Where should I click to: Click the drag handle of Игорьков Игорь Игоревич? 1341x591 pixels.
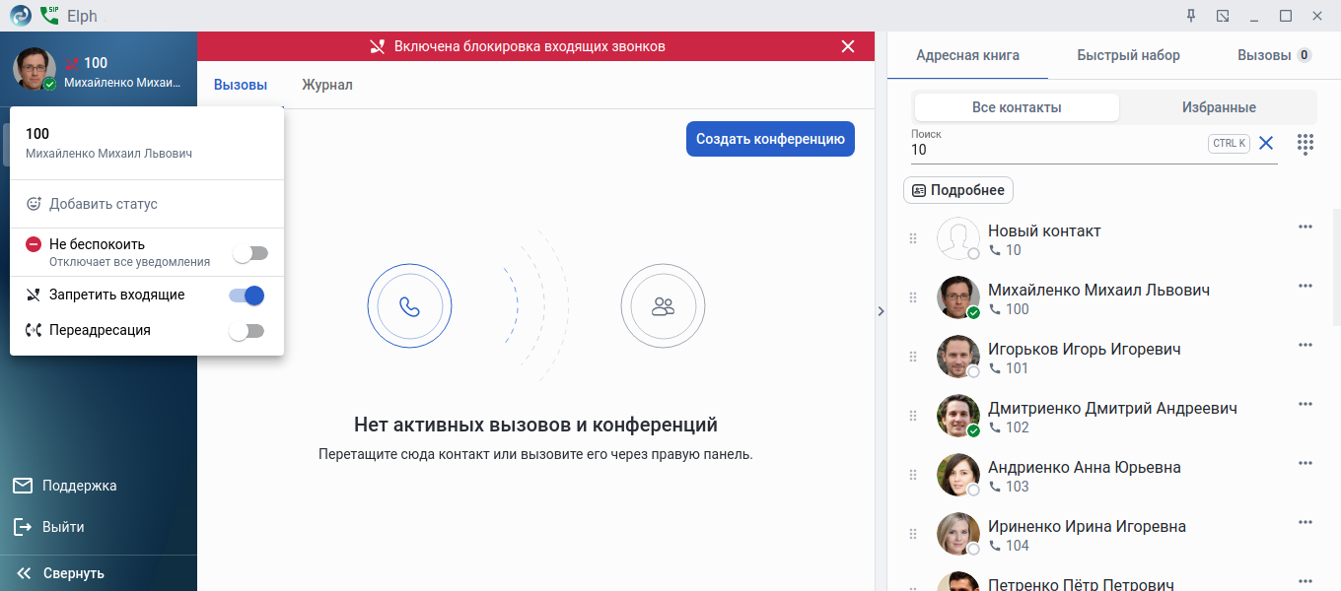[x=913, y=357]
